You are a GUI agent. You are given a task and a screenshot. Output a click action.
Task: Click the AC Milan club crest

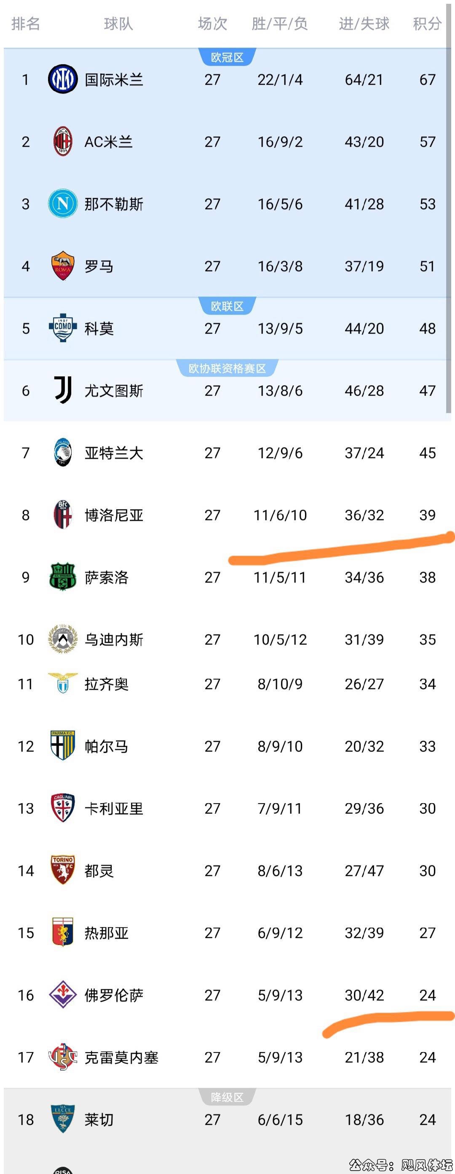tap(62, 142)
